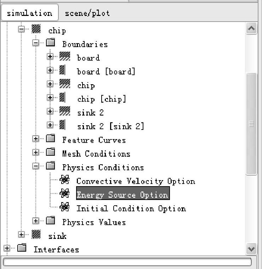Image resolution: width=262 pixels, height=269 pixels.
Task: Click the chip [chip] interface boundary icon
Action: click(x=62, y=97)
